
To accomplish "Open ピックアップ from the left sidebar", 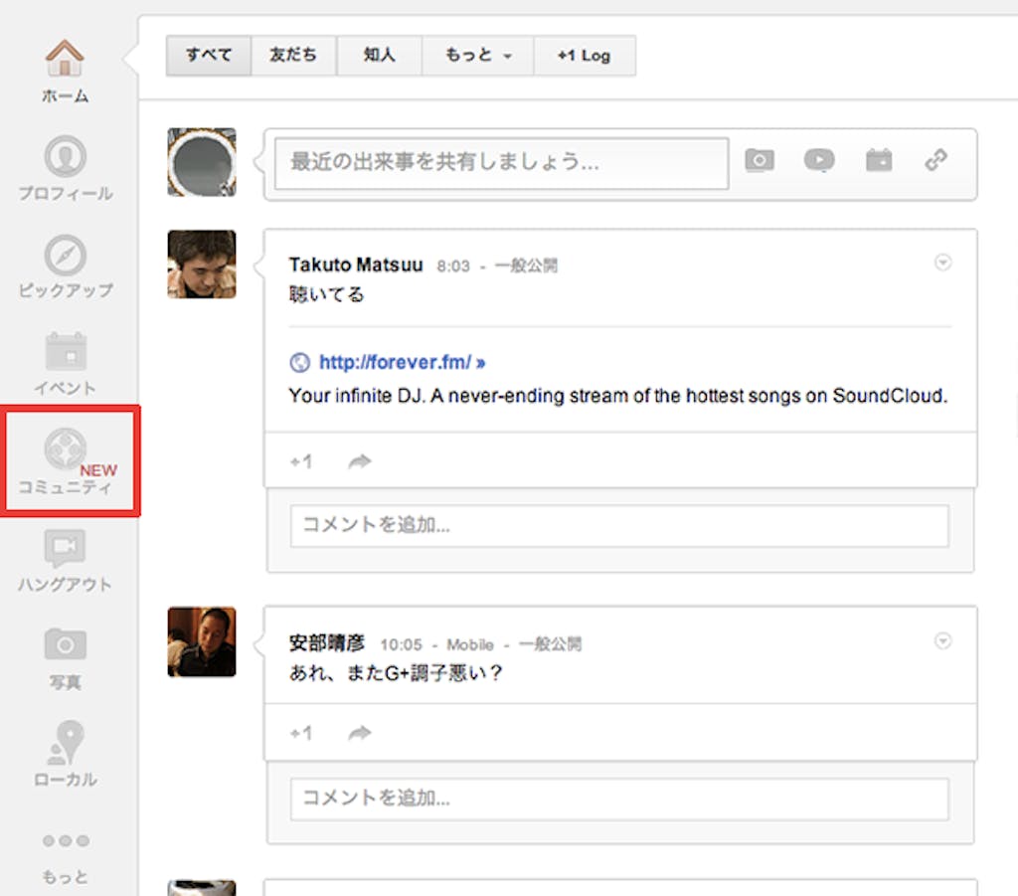I will pyautogui.click(x=64, y=255).
